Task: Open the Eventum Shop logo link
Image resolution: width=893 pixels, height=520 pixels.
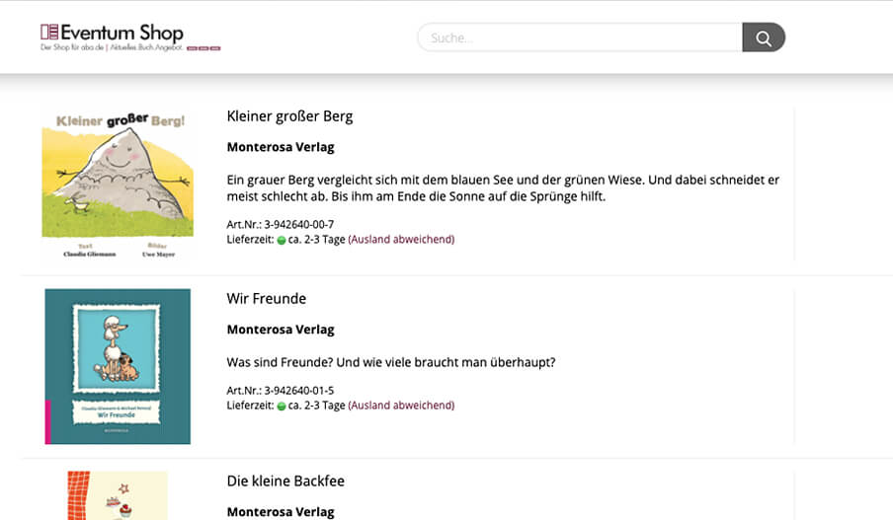Action: point(113,33)
